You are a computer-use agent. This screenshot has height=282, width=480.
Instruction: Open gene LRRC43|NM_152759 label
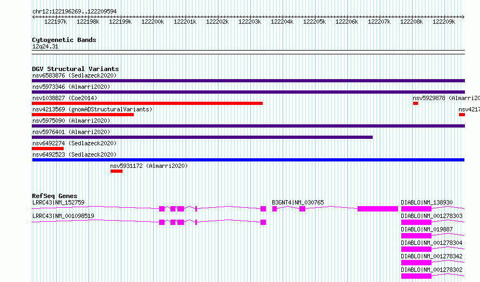coord(58,202)
